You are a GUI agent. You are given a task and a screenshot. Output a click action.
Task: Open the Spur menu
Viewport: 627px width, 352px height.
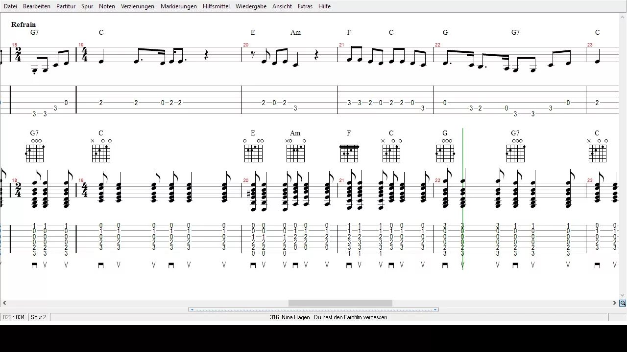[87, 6]
